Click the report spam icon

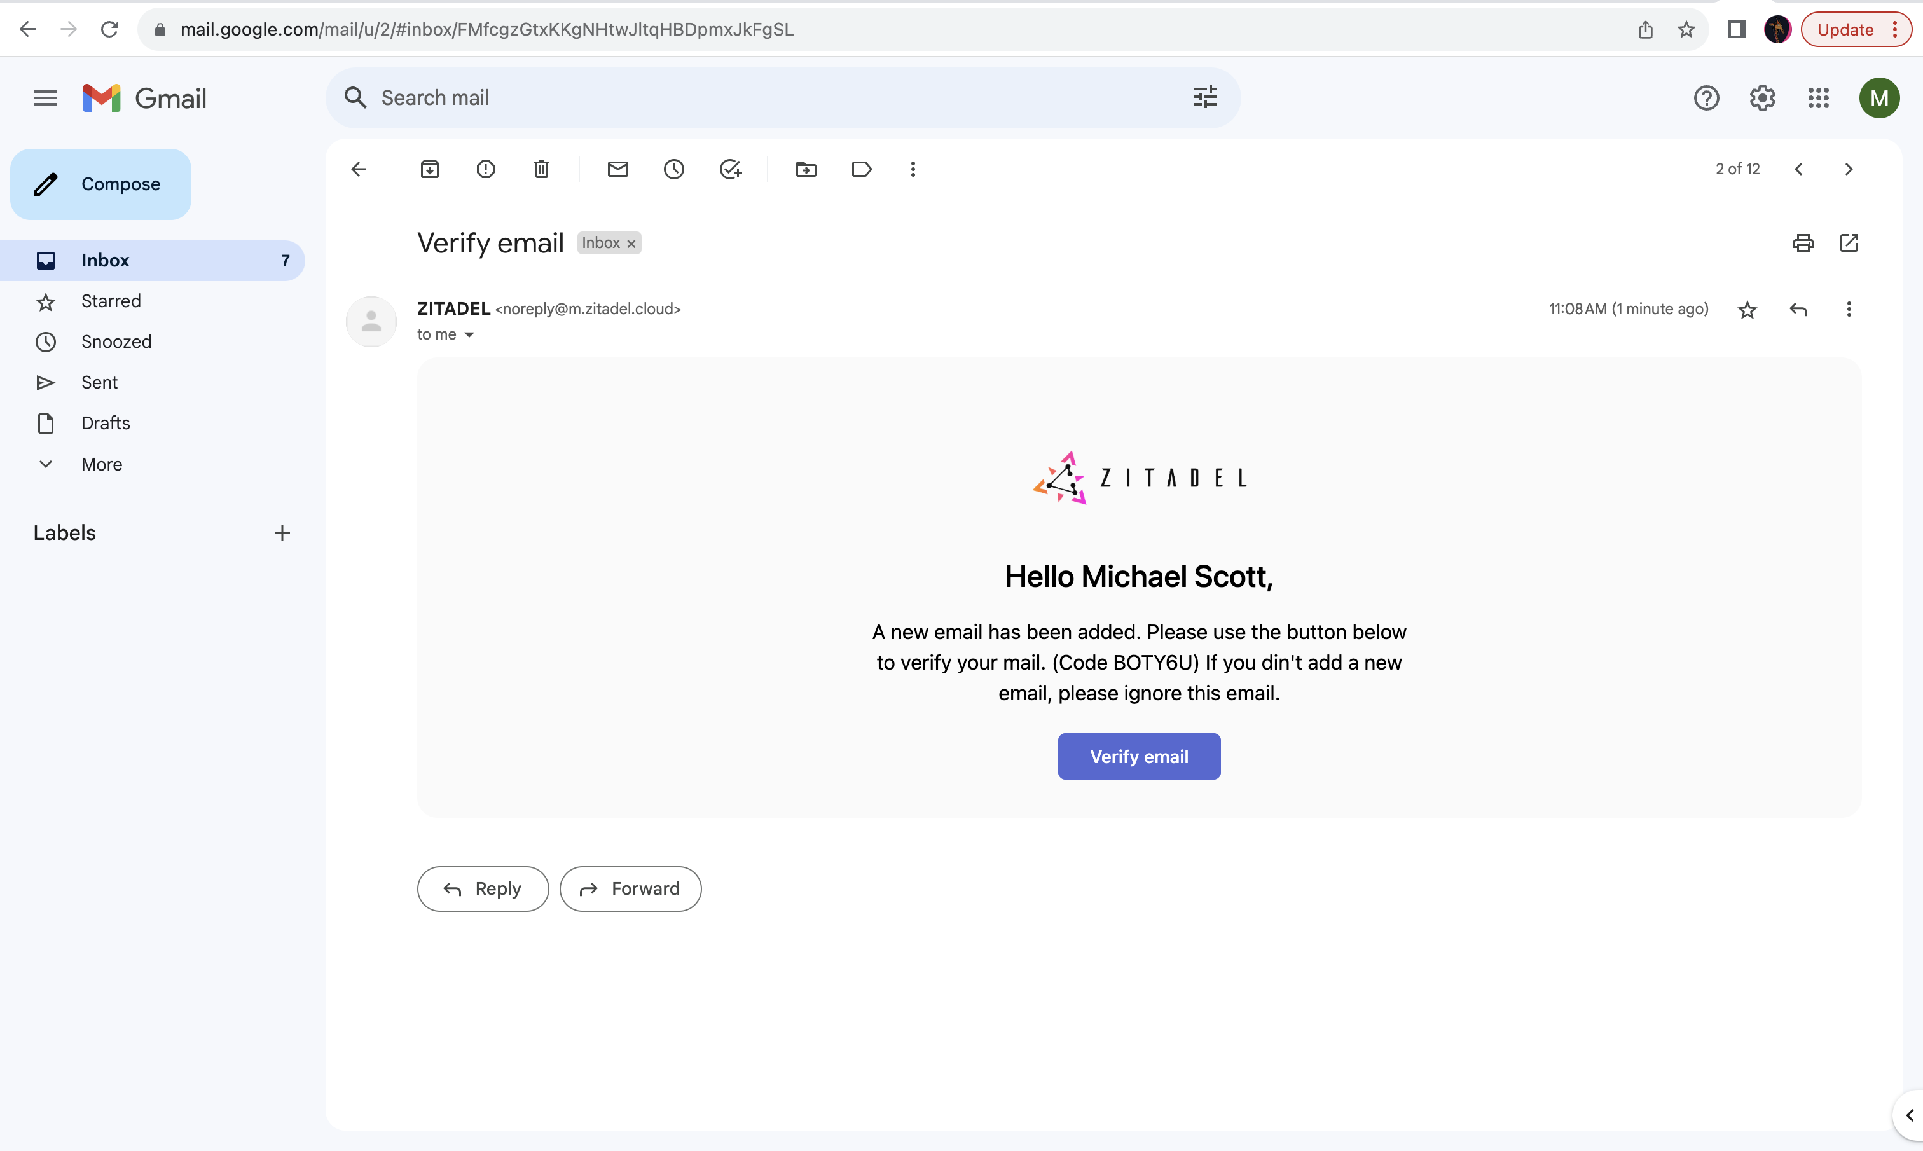pyautogui.click(x=486, y=169)
